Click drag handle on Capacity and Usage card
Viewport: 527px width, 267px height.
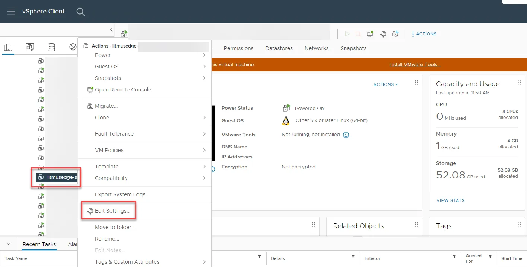click(x=519, y=82)
